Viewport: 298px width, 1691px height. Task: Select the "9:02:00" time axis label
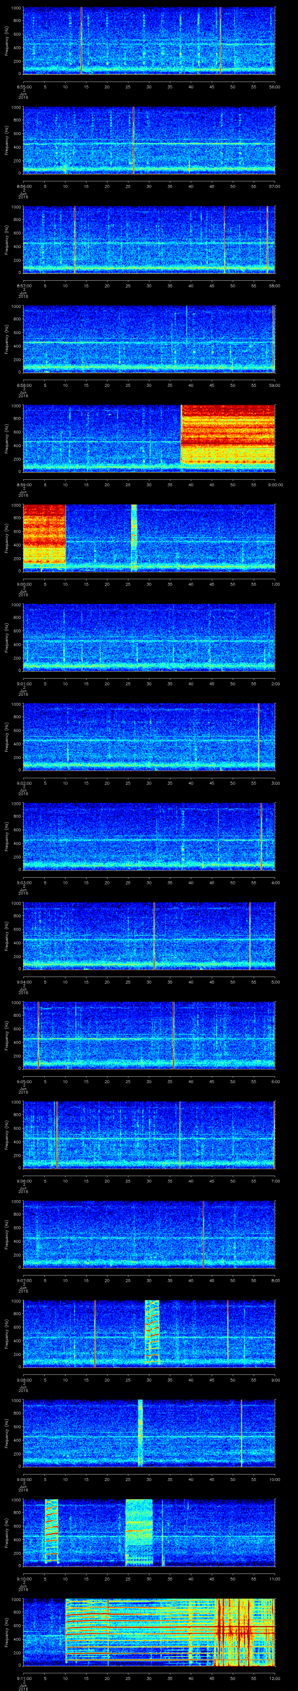[24, 783]
